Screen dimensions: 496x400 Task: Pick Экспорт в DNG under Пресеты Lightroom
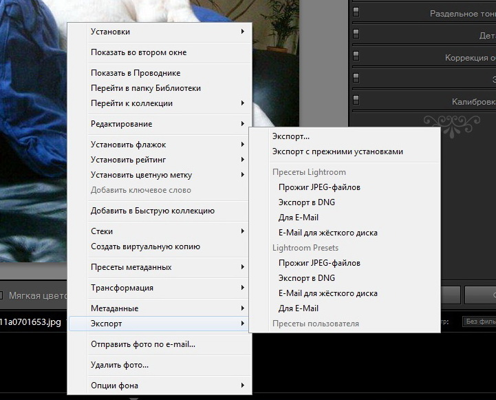click(307, 202)
